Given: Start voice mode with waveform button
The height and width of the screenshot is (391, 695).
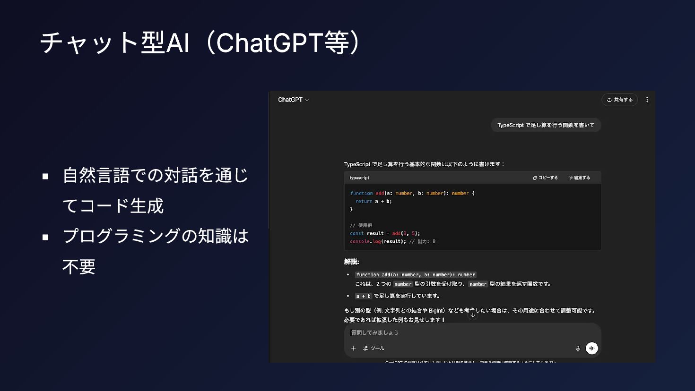Looking at the screenshot, I should click(592, 348).
